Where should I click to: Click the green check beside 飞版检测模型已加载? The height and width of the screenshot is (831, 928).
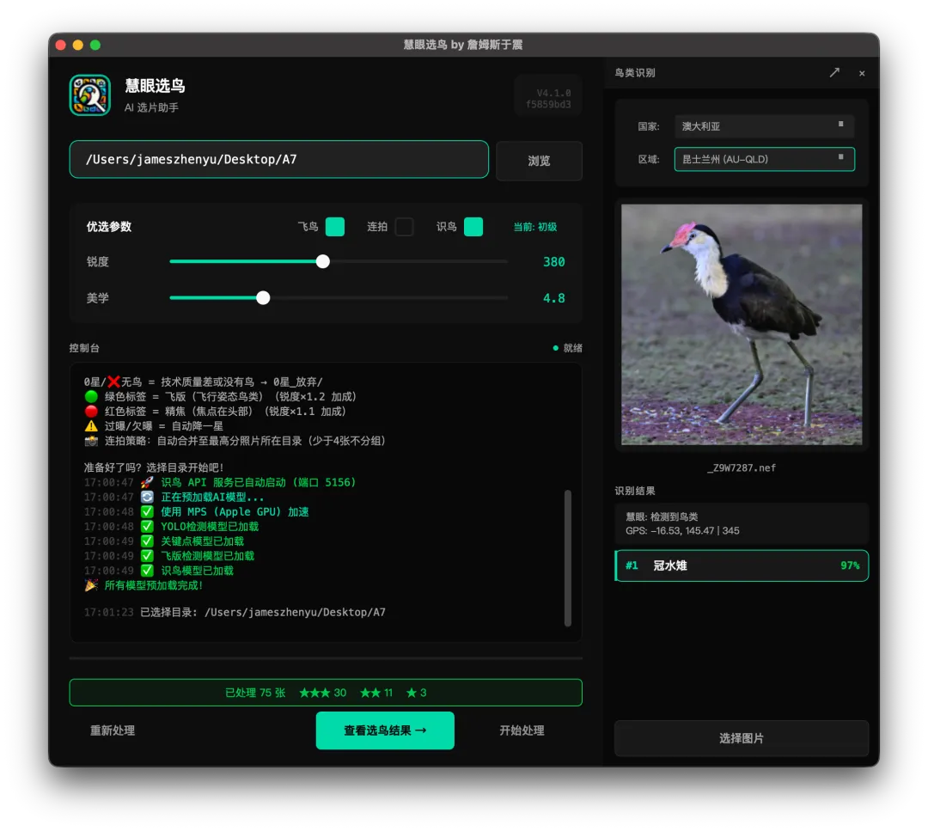(148, 556)
